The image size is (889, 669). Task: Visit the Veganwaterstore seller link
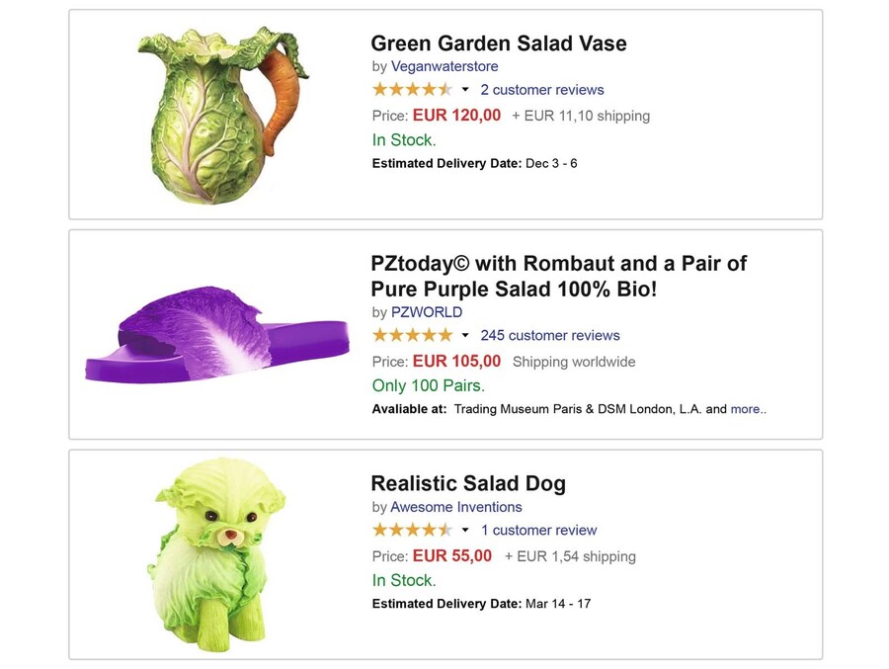click(x=444, y=66)
